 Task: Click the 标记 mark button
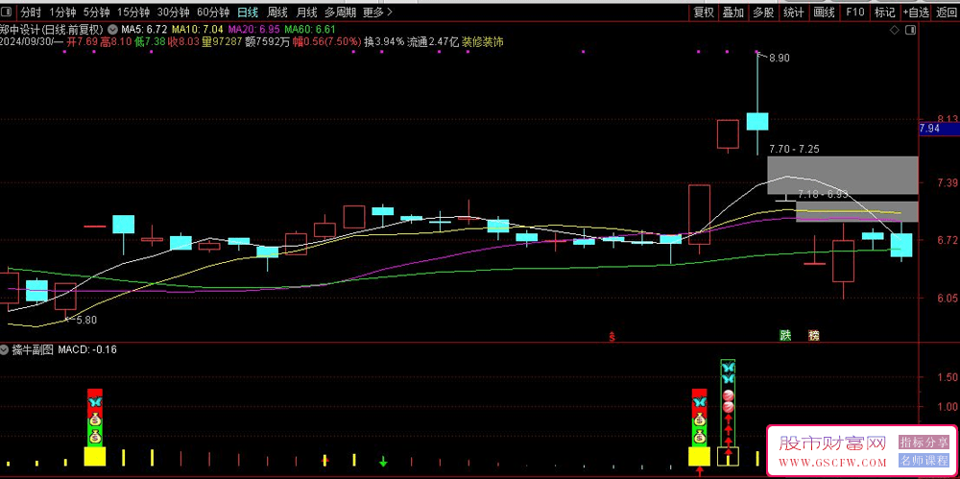885,12
